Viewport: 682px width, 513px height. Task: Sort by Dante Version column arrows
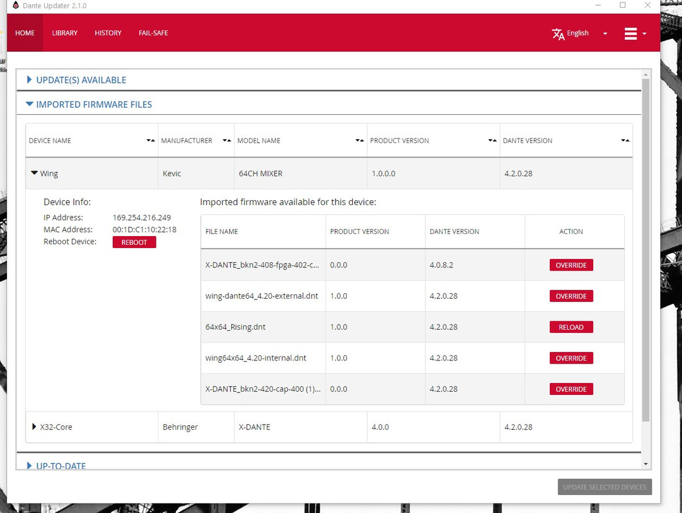click(625, 140)
